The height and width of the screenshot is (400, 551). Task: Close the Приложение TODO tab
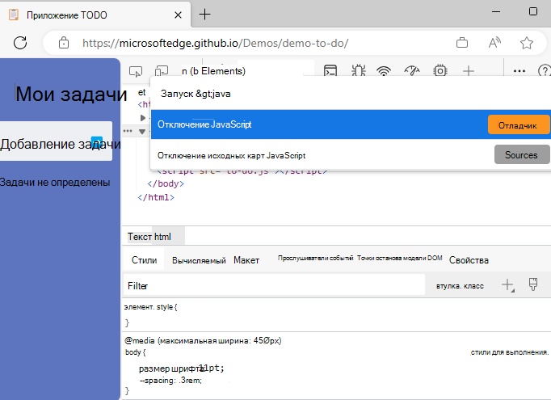(179, 15)
